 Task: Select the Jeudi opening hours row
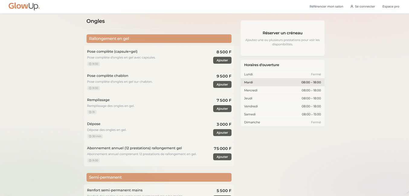(282, 98)
